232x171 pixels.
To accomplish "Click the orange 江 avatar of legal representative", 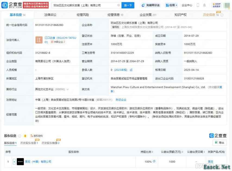I will click(x=39, y=40).
